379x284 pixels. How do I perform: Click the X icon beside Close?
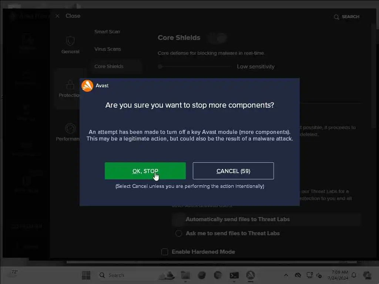coord(57,16)
